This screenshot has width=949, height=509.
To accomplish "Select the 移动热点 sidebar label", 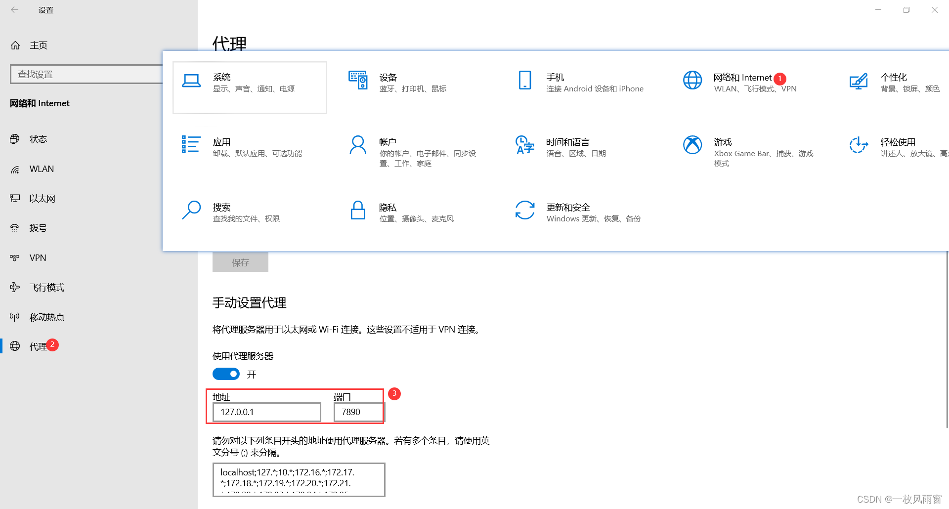I will tap(47, 317).
